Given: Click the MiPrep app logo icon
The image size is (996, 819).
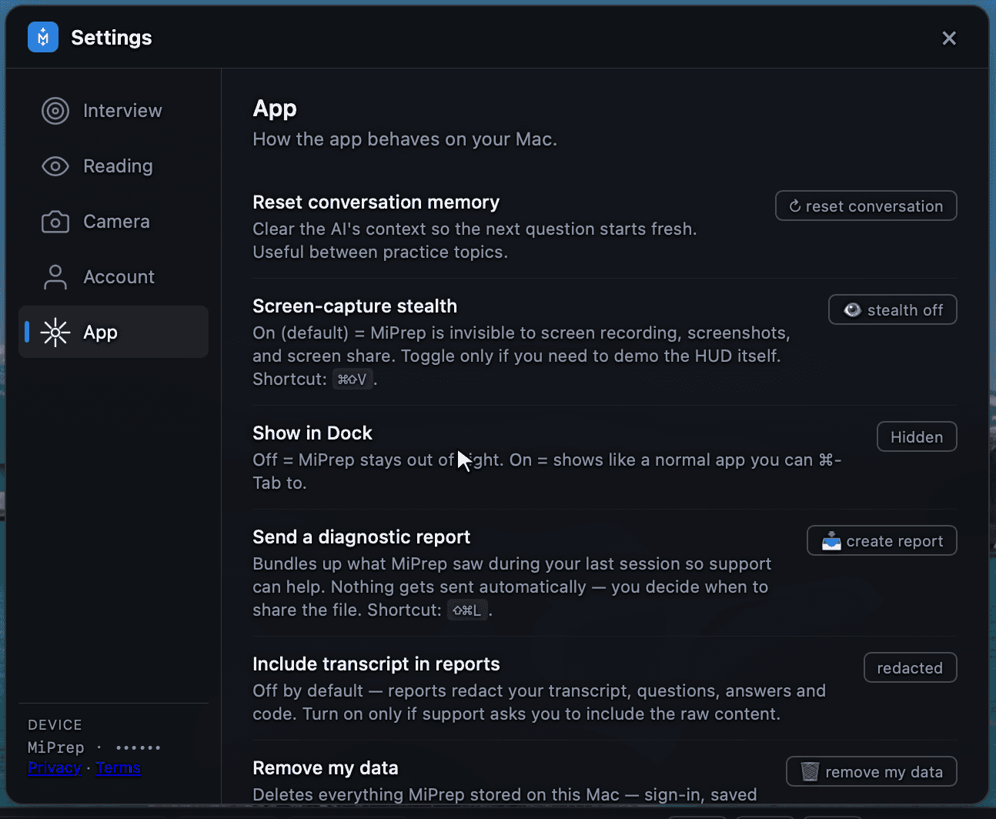Looking at the screenshot, I should click(43, 37).
